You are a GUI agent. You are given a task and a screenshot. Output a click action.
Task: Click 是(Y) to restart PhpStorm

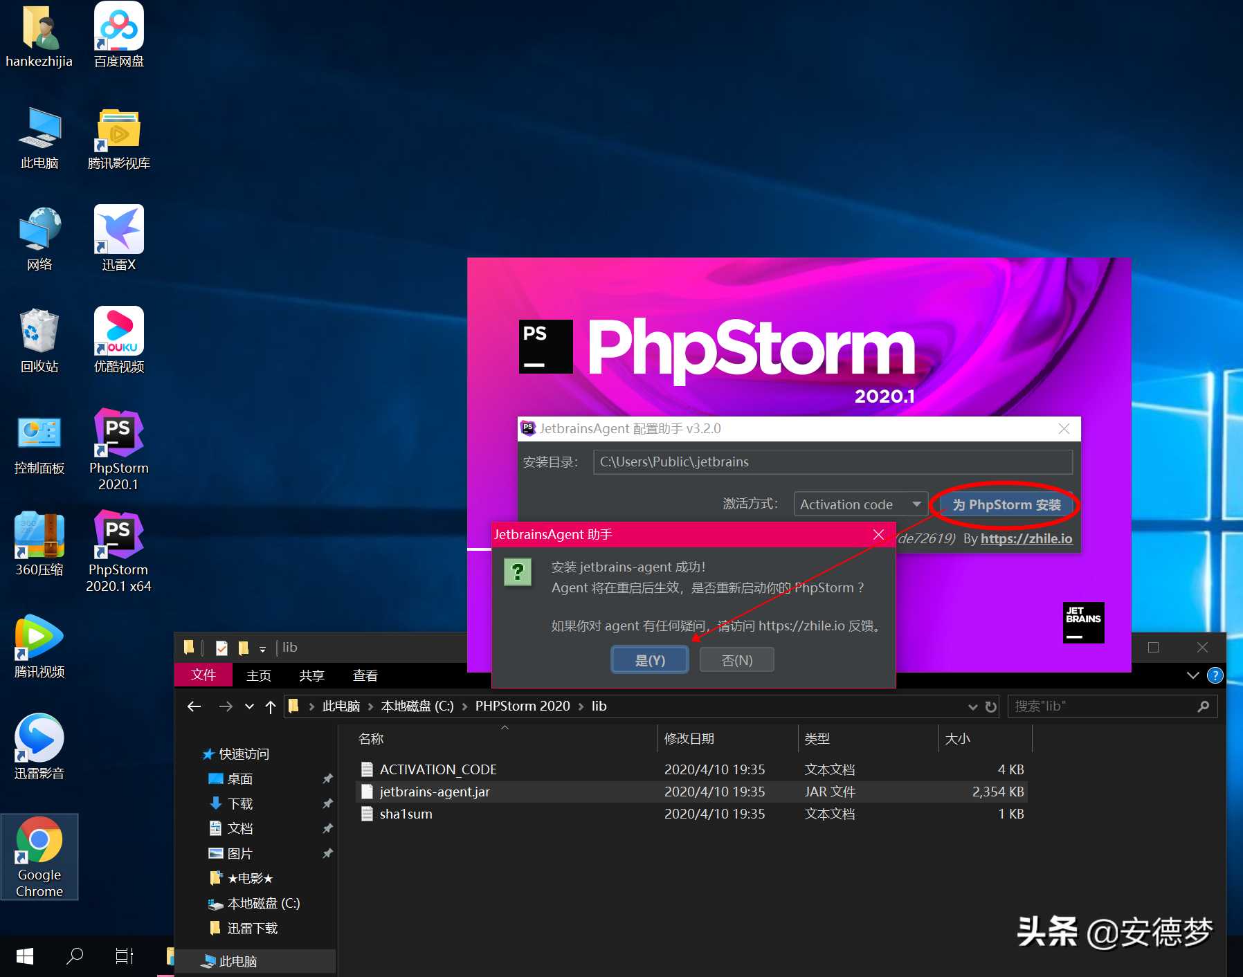tap(650, 660)
